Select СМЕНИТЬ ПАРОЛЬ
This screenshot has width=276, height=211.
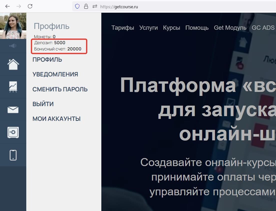pos(60,89)
